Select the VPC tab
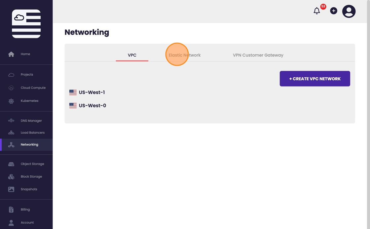 tap(132, 55)
